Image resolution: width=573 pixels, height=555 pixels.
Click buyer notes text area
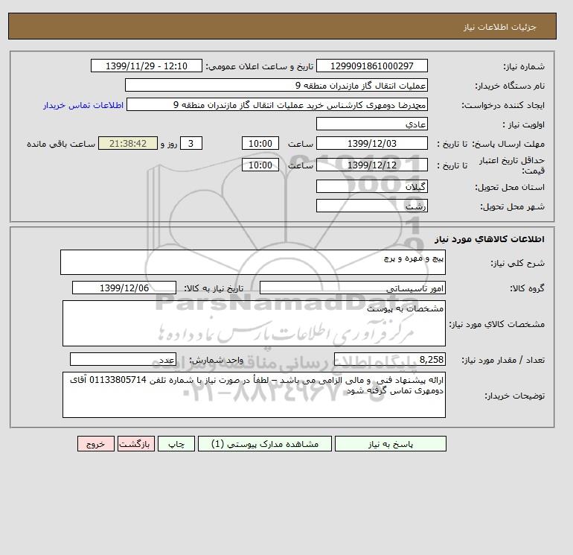(254, 395)
